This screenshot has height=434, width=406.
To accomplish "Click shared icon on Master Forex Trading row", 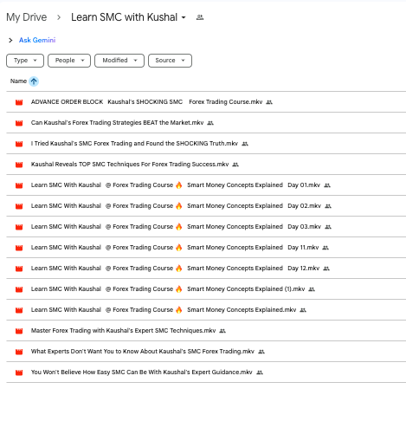I will point(222,331).
